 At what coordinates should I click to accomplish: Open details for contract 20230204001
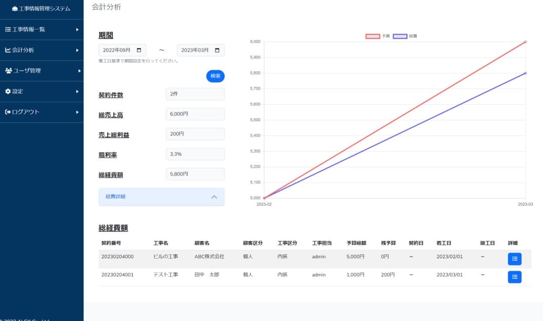click(515, 277)
